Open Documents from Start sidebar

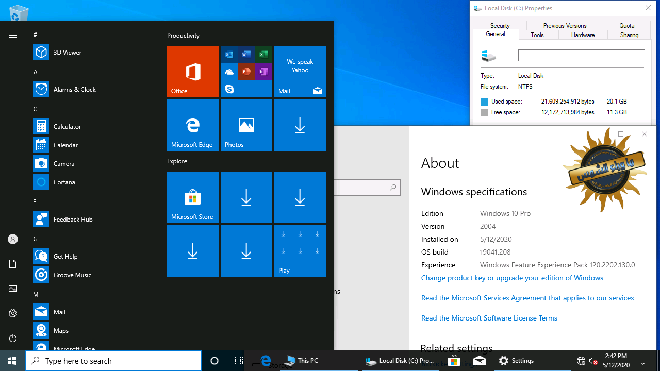click(13, 264)
